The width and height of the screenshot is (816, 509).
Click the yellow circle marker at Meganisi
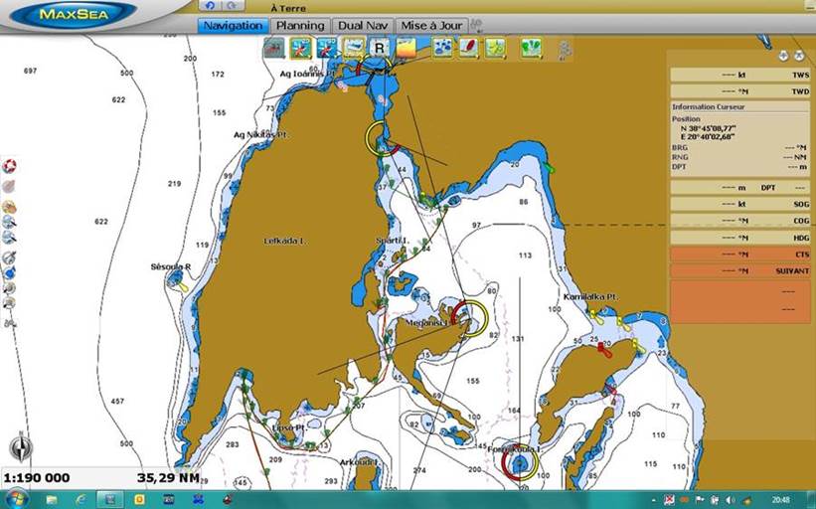470,318
